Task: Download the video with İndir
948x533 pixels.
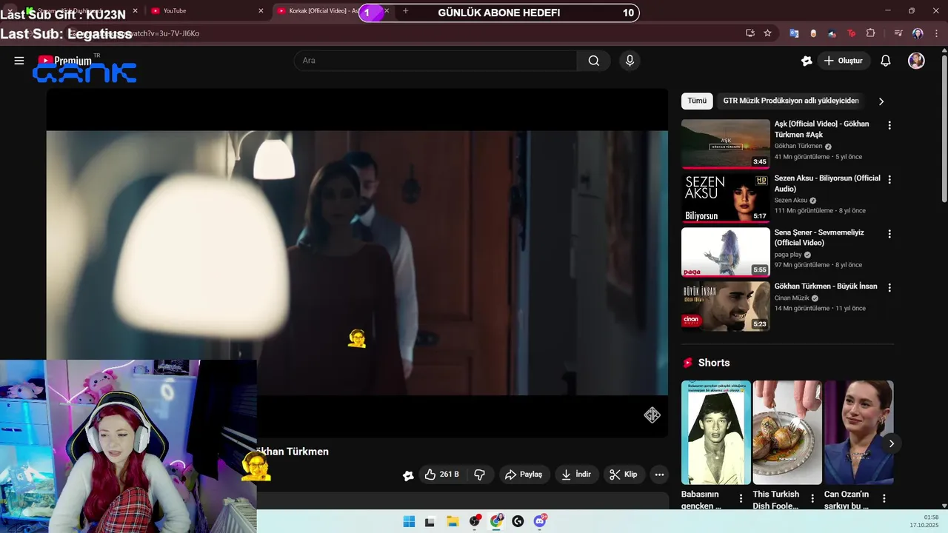Action: pos(576,475)
